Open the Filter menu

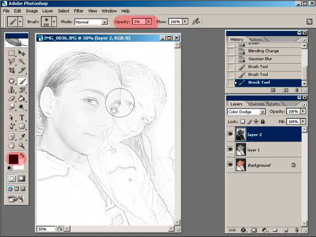78,11
